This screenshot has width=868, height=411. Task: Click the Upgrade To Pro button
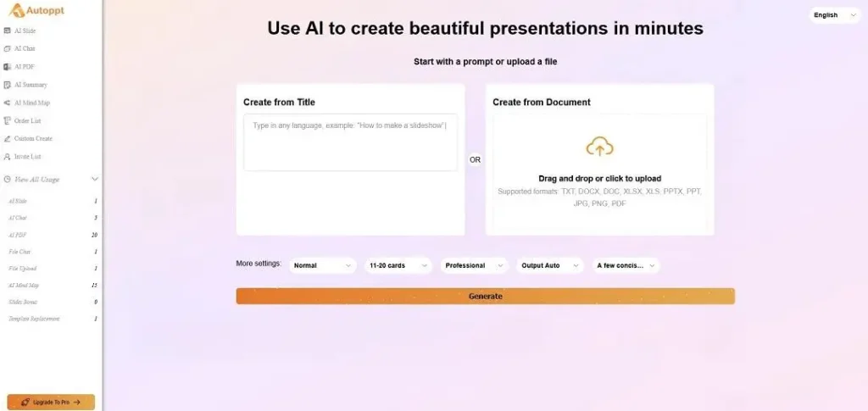[x=51, y=403]
